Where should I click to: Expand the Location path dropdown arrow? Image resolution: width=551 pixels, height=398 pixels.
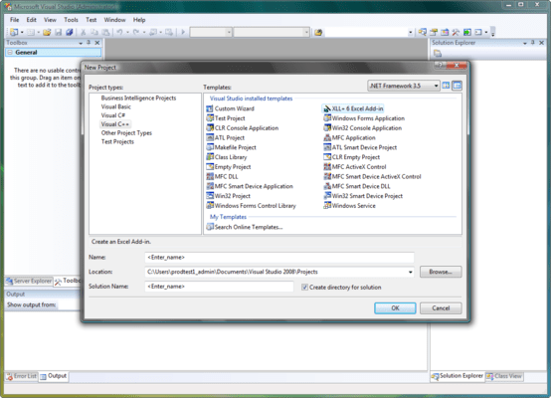pyautogui.click(x=410, y=272)
